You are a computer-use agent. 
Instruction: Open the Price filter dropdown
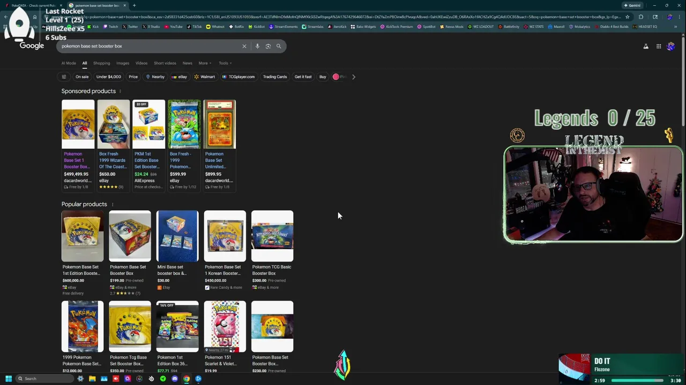pos(133,76)
